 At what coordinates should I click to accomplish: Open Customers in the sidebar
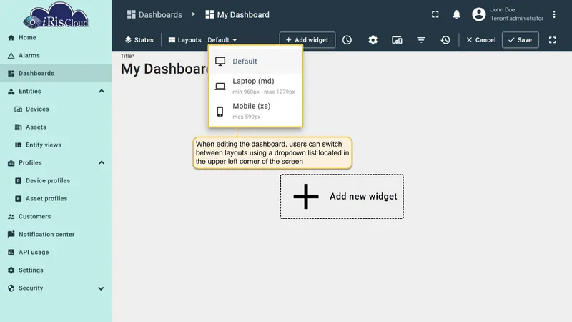tap(56, 217)
